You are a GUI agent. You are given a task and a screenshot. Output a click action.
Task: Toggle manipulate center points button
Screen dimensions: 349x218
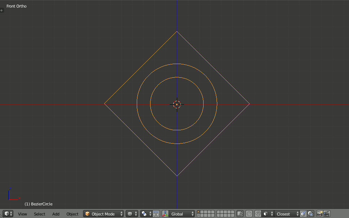click(x=156, y=214)
